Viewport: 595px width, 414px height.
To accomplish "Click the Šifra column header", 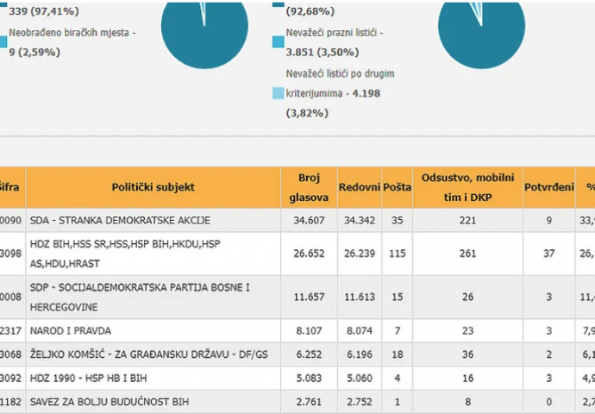I will pyautogui.click(x=12, y=187).
